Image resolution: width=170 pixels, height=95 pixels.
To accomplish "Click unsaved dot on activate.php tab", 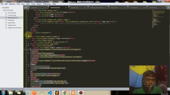I will (144, 8).
